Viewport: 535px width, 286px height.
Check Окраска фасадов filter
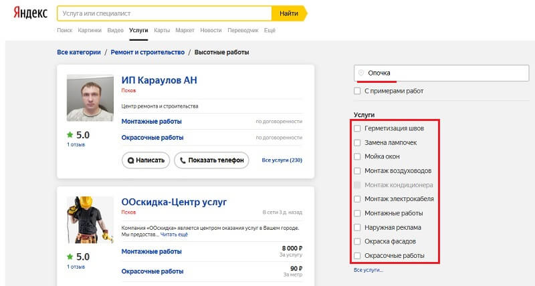click(x=357, y=241)
